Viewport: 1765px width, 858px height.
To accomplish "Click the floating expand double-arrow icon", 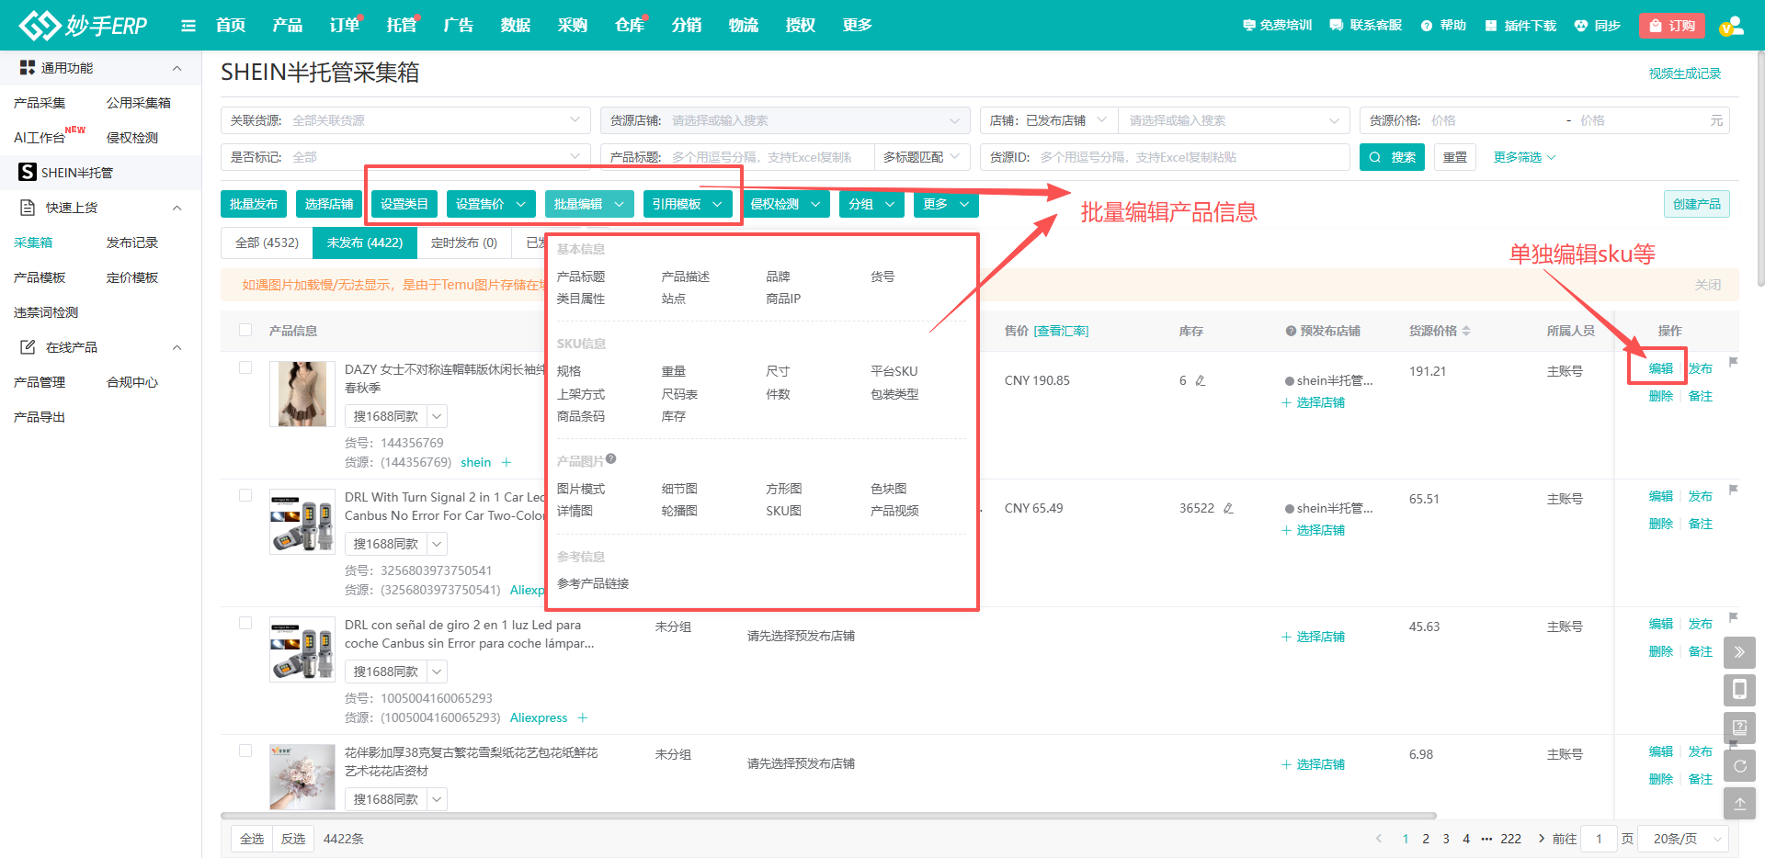I will click(x=1739, y=652).
